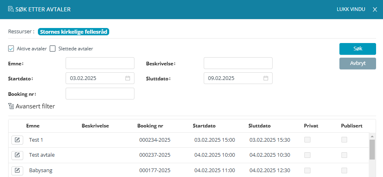
Task: Open edit icon for Test 1 row
Action: point(17,140)
